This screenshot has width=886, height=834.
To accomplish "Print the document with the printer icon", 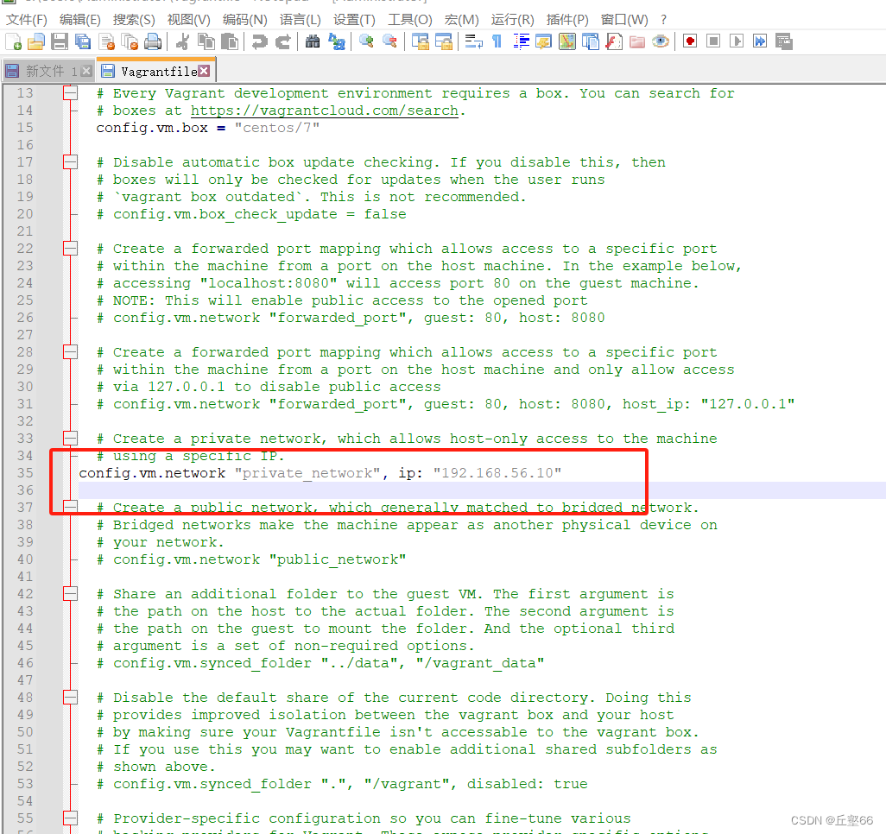I will [x=153, y=41].
